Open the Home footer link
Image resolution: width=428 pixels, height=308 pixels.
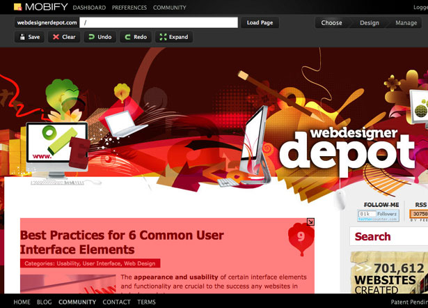point(22,302)
